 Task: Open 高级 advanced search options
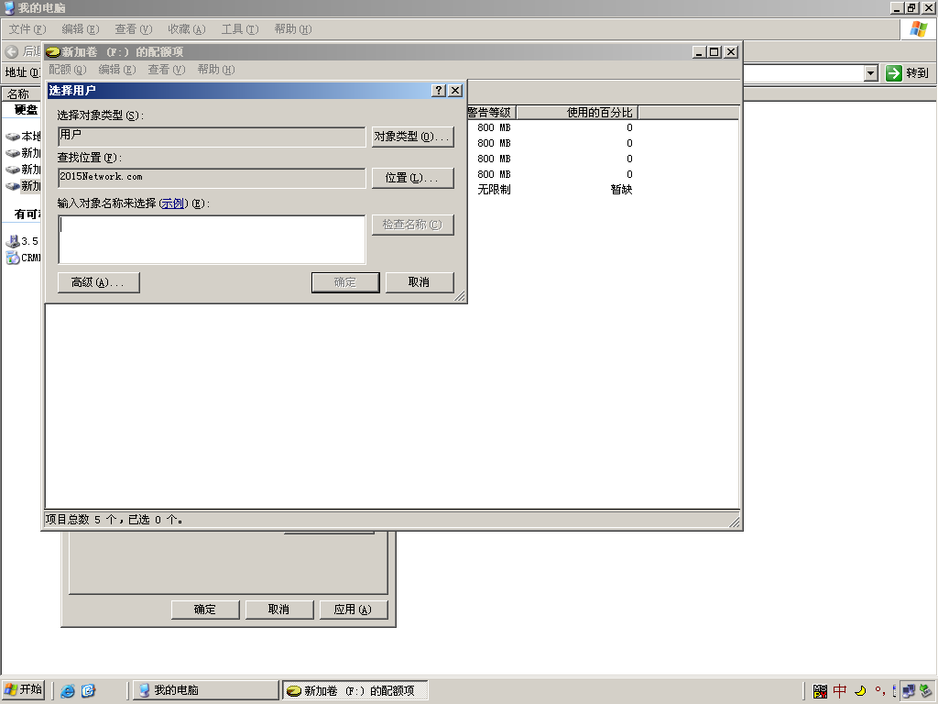coord(99,282)
